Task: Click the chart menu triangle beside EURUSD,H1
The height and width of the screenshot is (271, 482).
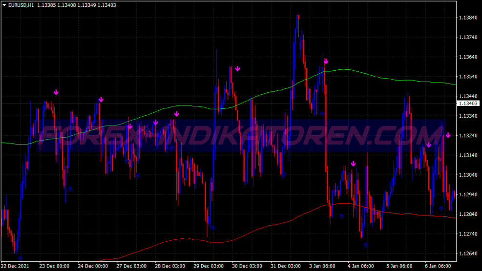Action: click(4, 5)
